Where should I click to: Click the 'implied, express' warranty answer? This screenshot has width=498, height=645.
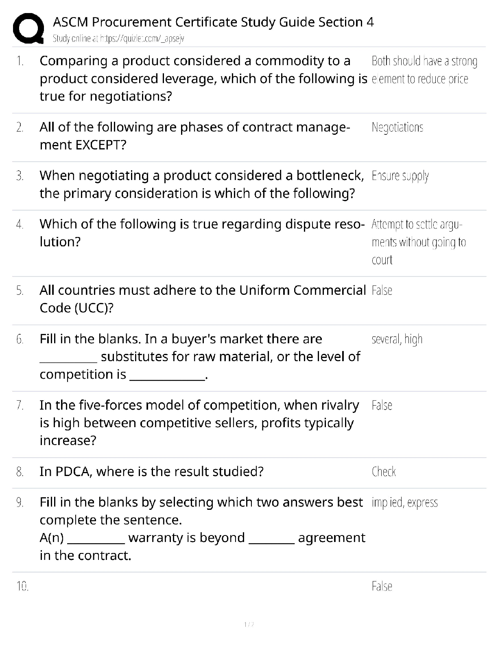point(404,502)
